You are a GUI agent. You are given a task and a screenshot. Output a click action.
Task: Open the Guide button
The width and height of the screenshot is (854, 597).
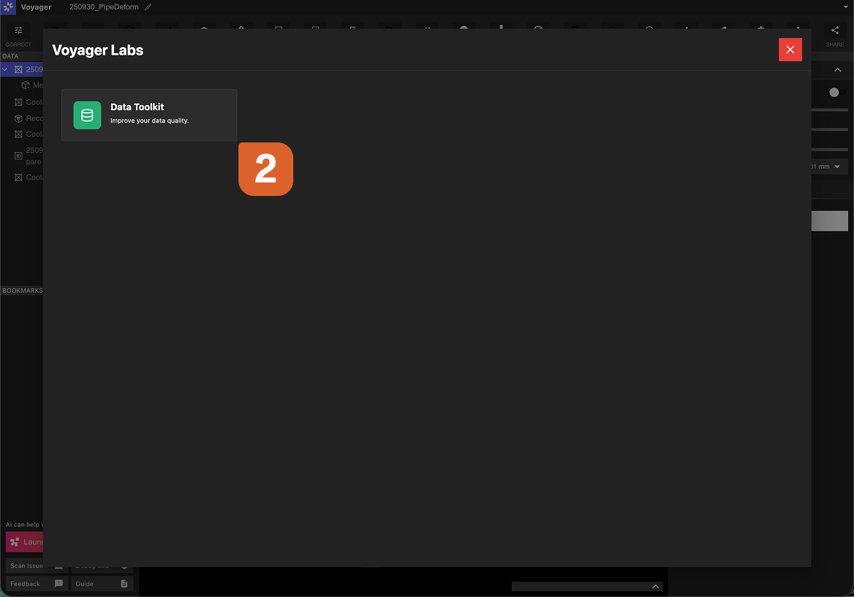click(102, 583)
